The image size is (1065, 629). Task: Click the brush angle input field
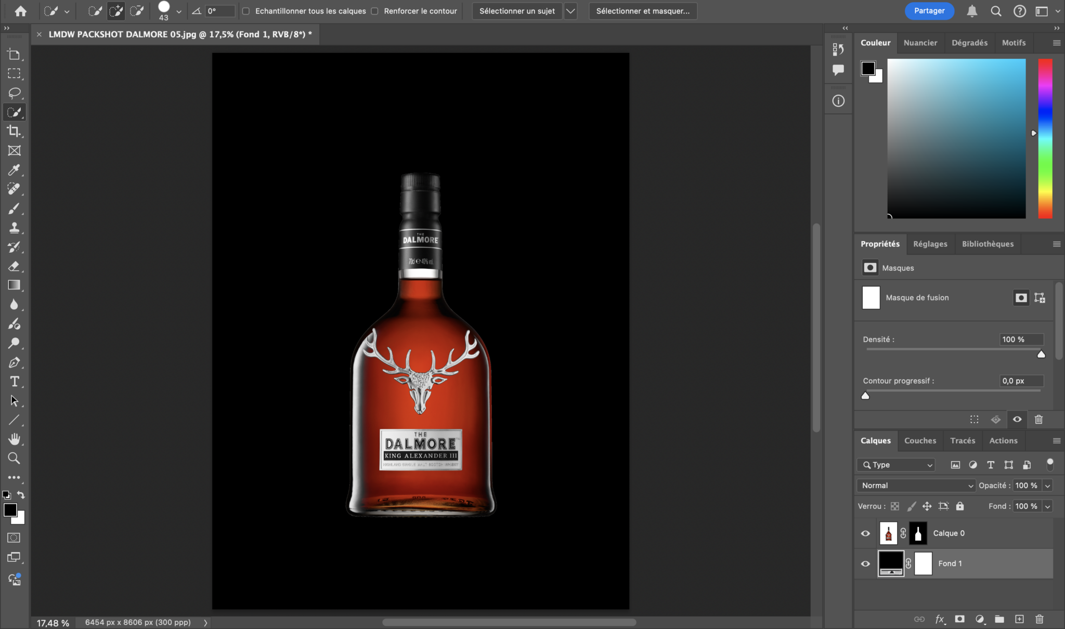(220, 11)
